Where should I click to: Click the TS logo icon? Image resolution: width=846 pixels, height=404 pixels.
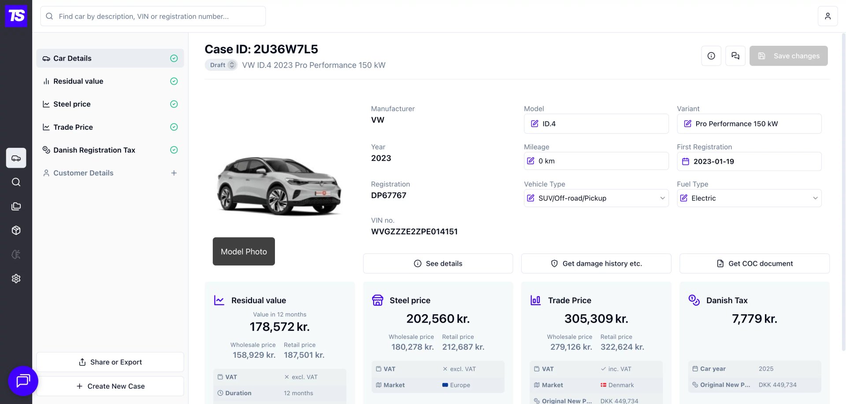pos(16,16)
